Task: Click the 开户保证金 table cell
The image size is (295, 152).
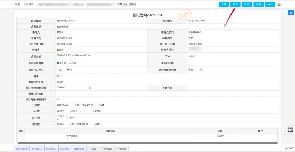Action: coord(111,136)
